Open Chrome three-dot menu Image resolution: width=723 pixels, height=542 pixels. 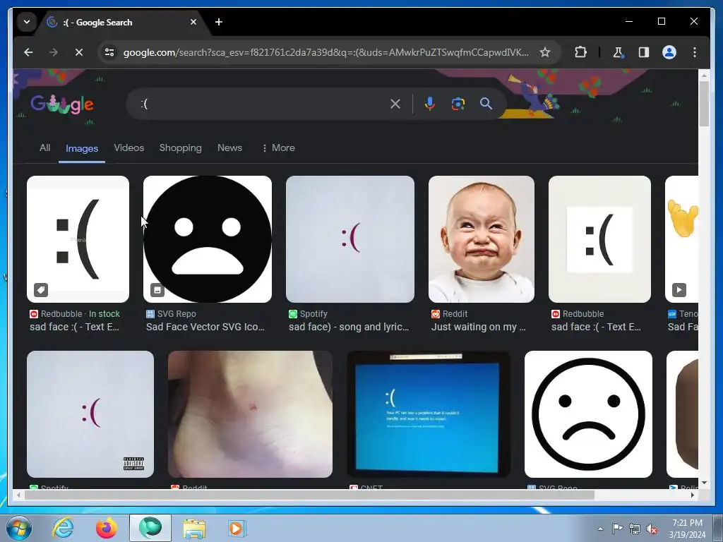click(695, 52)
